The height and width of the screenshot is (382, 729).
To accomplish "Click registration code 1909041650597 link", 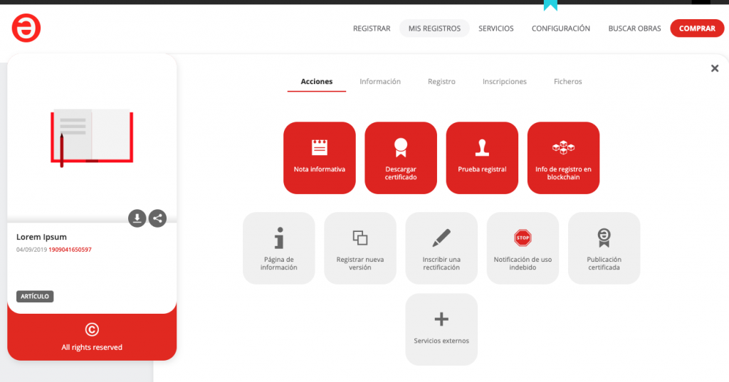I will click(x=70, y=250).
